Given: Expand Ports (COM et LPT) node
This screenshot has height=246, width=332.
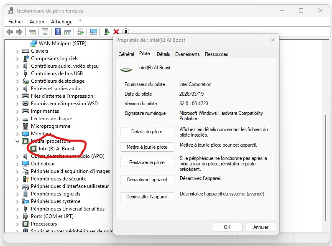Looking at the screenshot, I should [x=18, y=216].
